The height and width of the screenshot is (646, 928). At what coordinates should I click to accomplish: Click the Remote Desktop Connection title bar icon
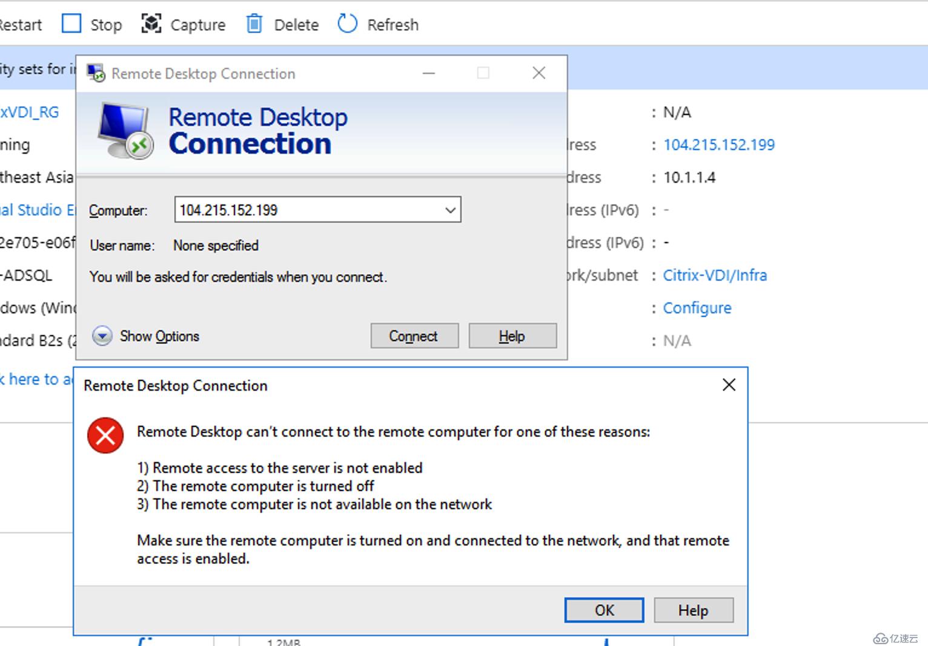pos(96,73)
